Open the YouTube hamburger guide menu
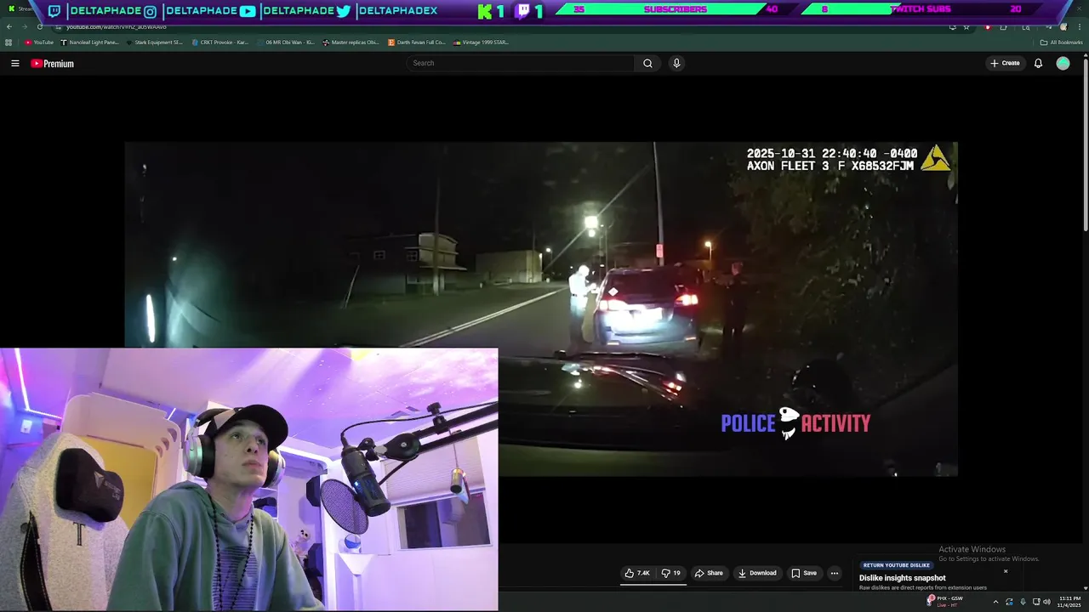Image resolution: width=1089 pixels, height=612 pixels. pos(14,63)
